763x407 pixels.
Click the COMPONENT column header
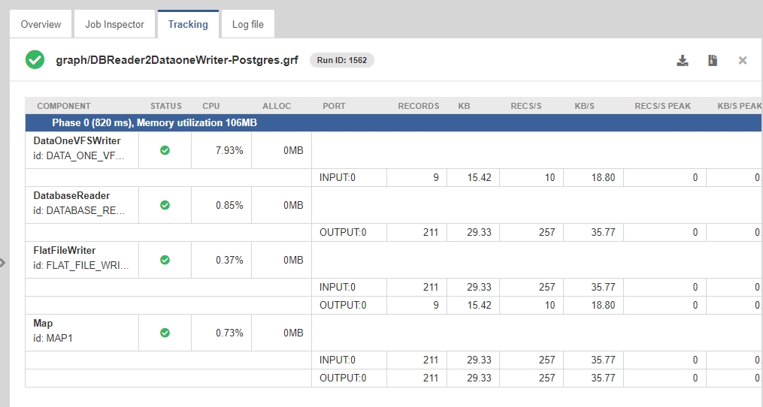click(x=64, y=106)
